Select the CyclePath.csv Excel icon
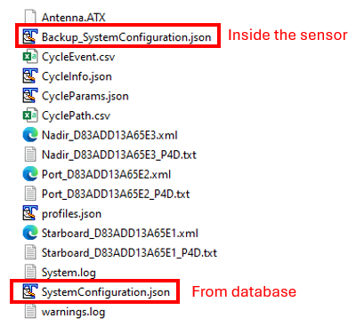356x326 pixels. click(30, 115)
